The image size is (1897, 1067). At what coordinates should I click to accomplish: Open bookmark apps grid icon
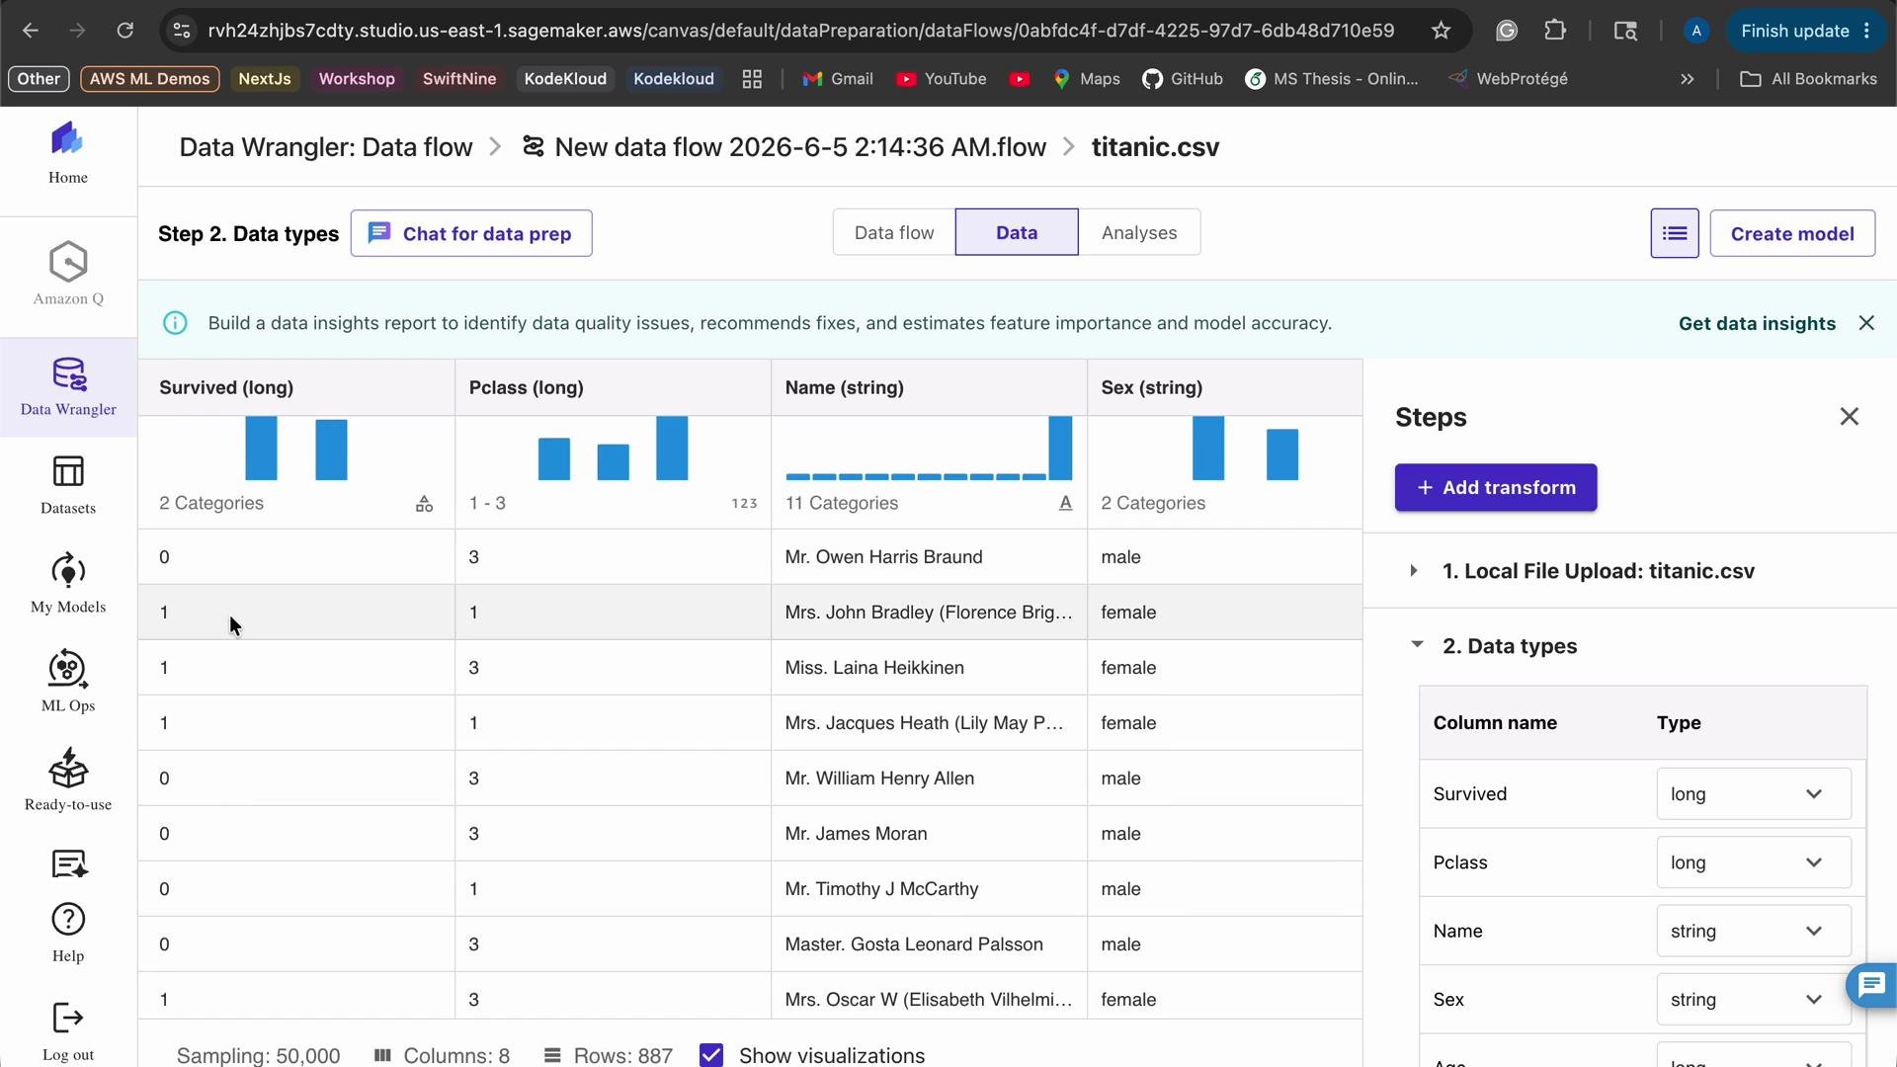752,79
